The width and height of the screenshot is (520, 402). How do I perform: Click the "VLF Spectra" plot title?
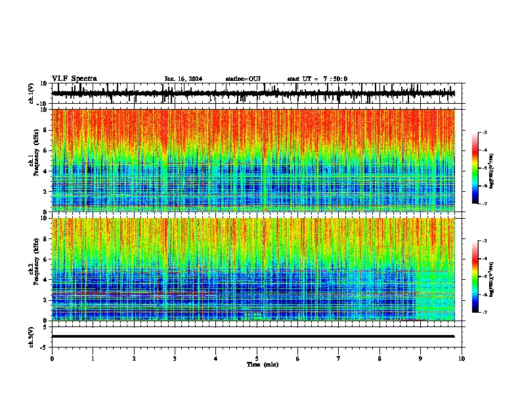tap(74, 79)
